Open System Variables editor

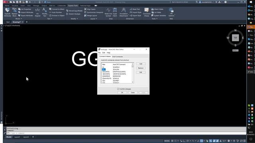coord(159,15)
